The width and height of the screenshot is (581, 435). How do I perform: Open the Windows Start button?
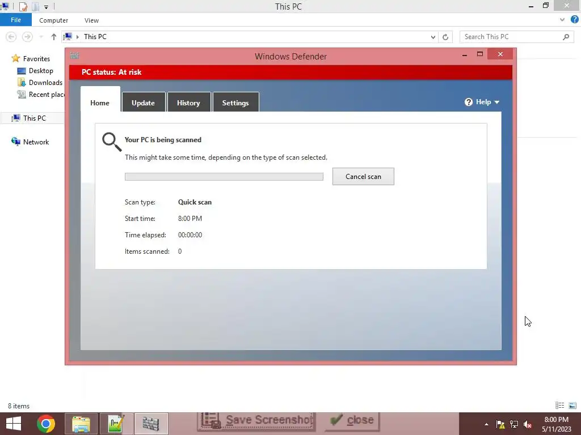coord(14,424)
